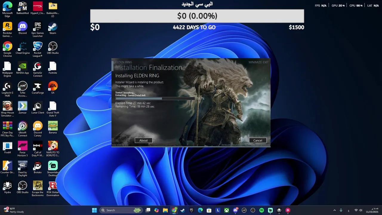Select the RISK Global Domination desktop icon
Image resolution: width=382 pixels, height=215 pixels.
[x=53, y=189]
